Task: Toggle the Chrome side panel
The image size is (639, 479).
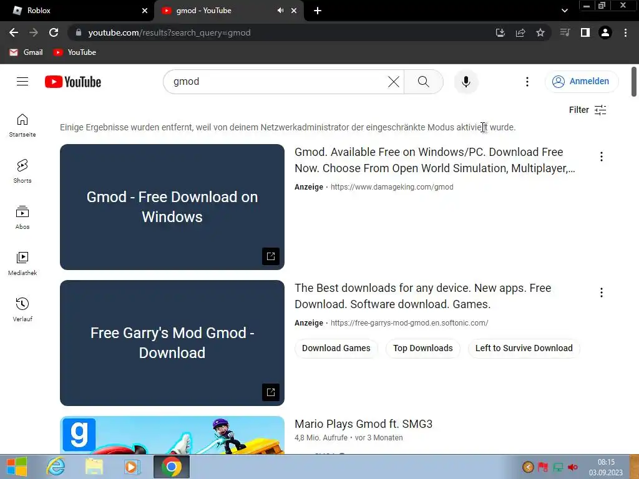Action: point(585,32)
